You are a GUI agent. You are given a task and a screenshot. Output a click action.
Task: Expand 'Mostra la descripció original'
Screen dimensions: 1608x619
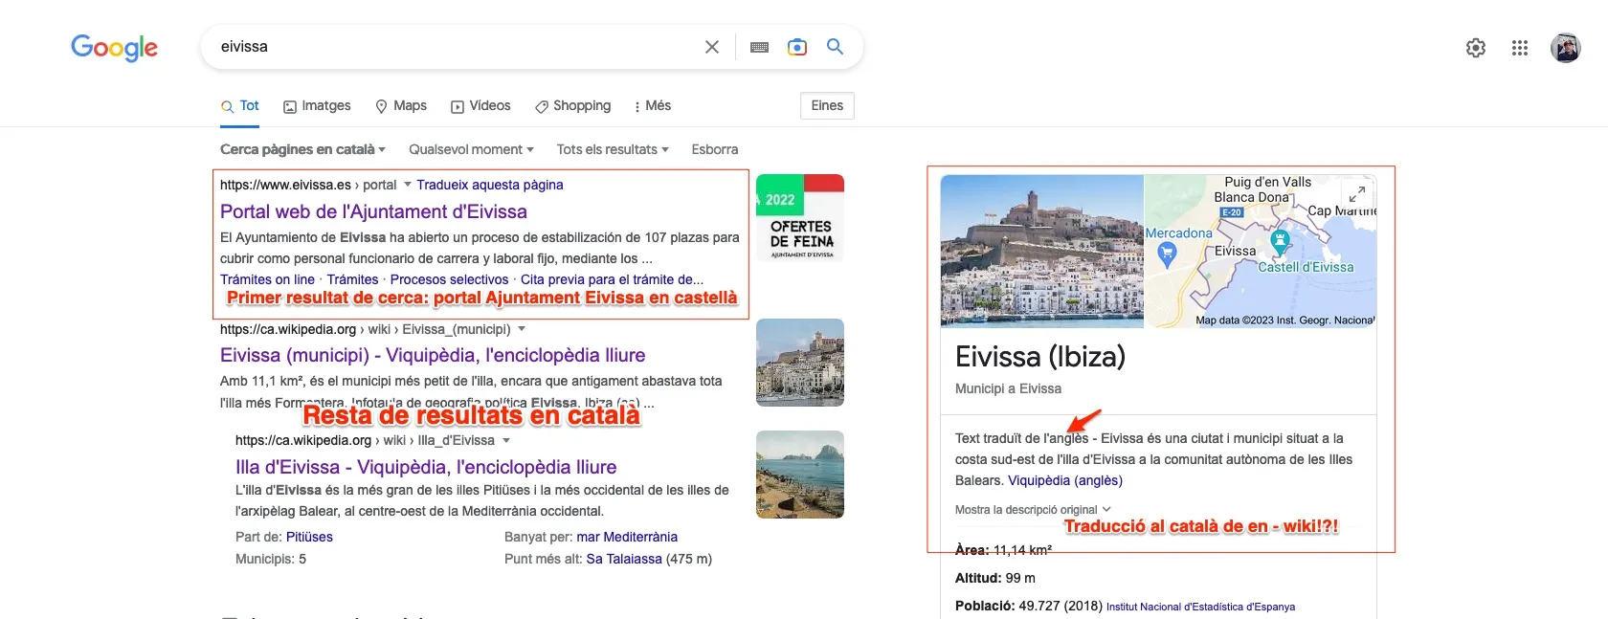coord(1032,510)
